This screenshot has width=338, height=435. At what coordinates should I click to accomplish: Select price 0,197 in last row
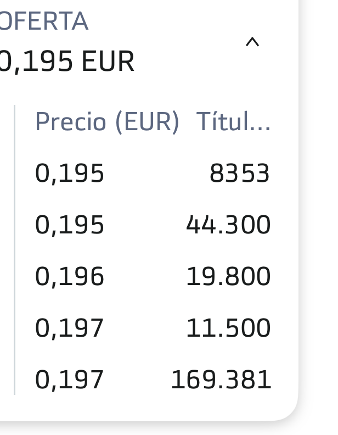click(x=70, y=380)
